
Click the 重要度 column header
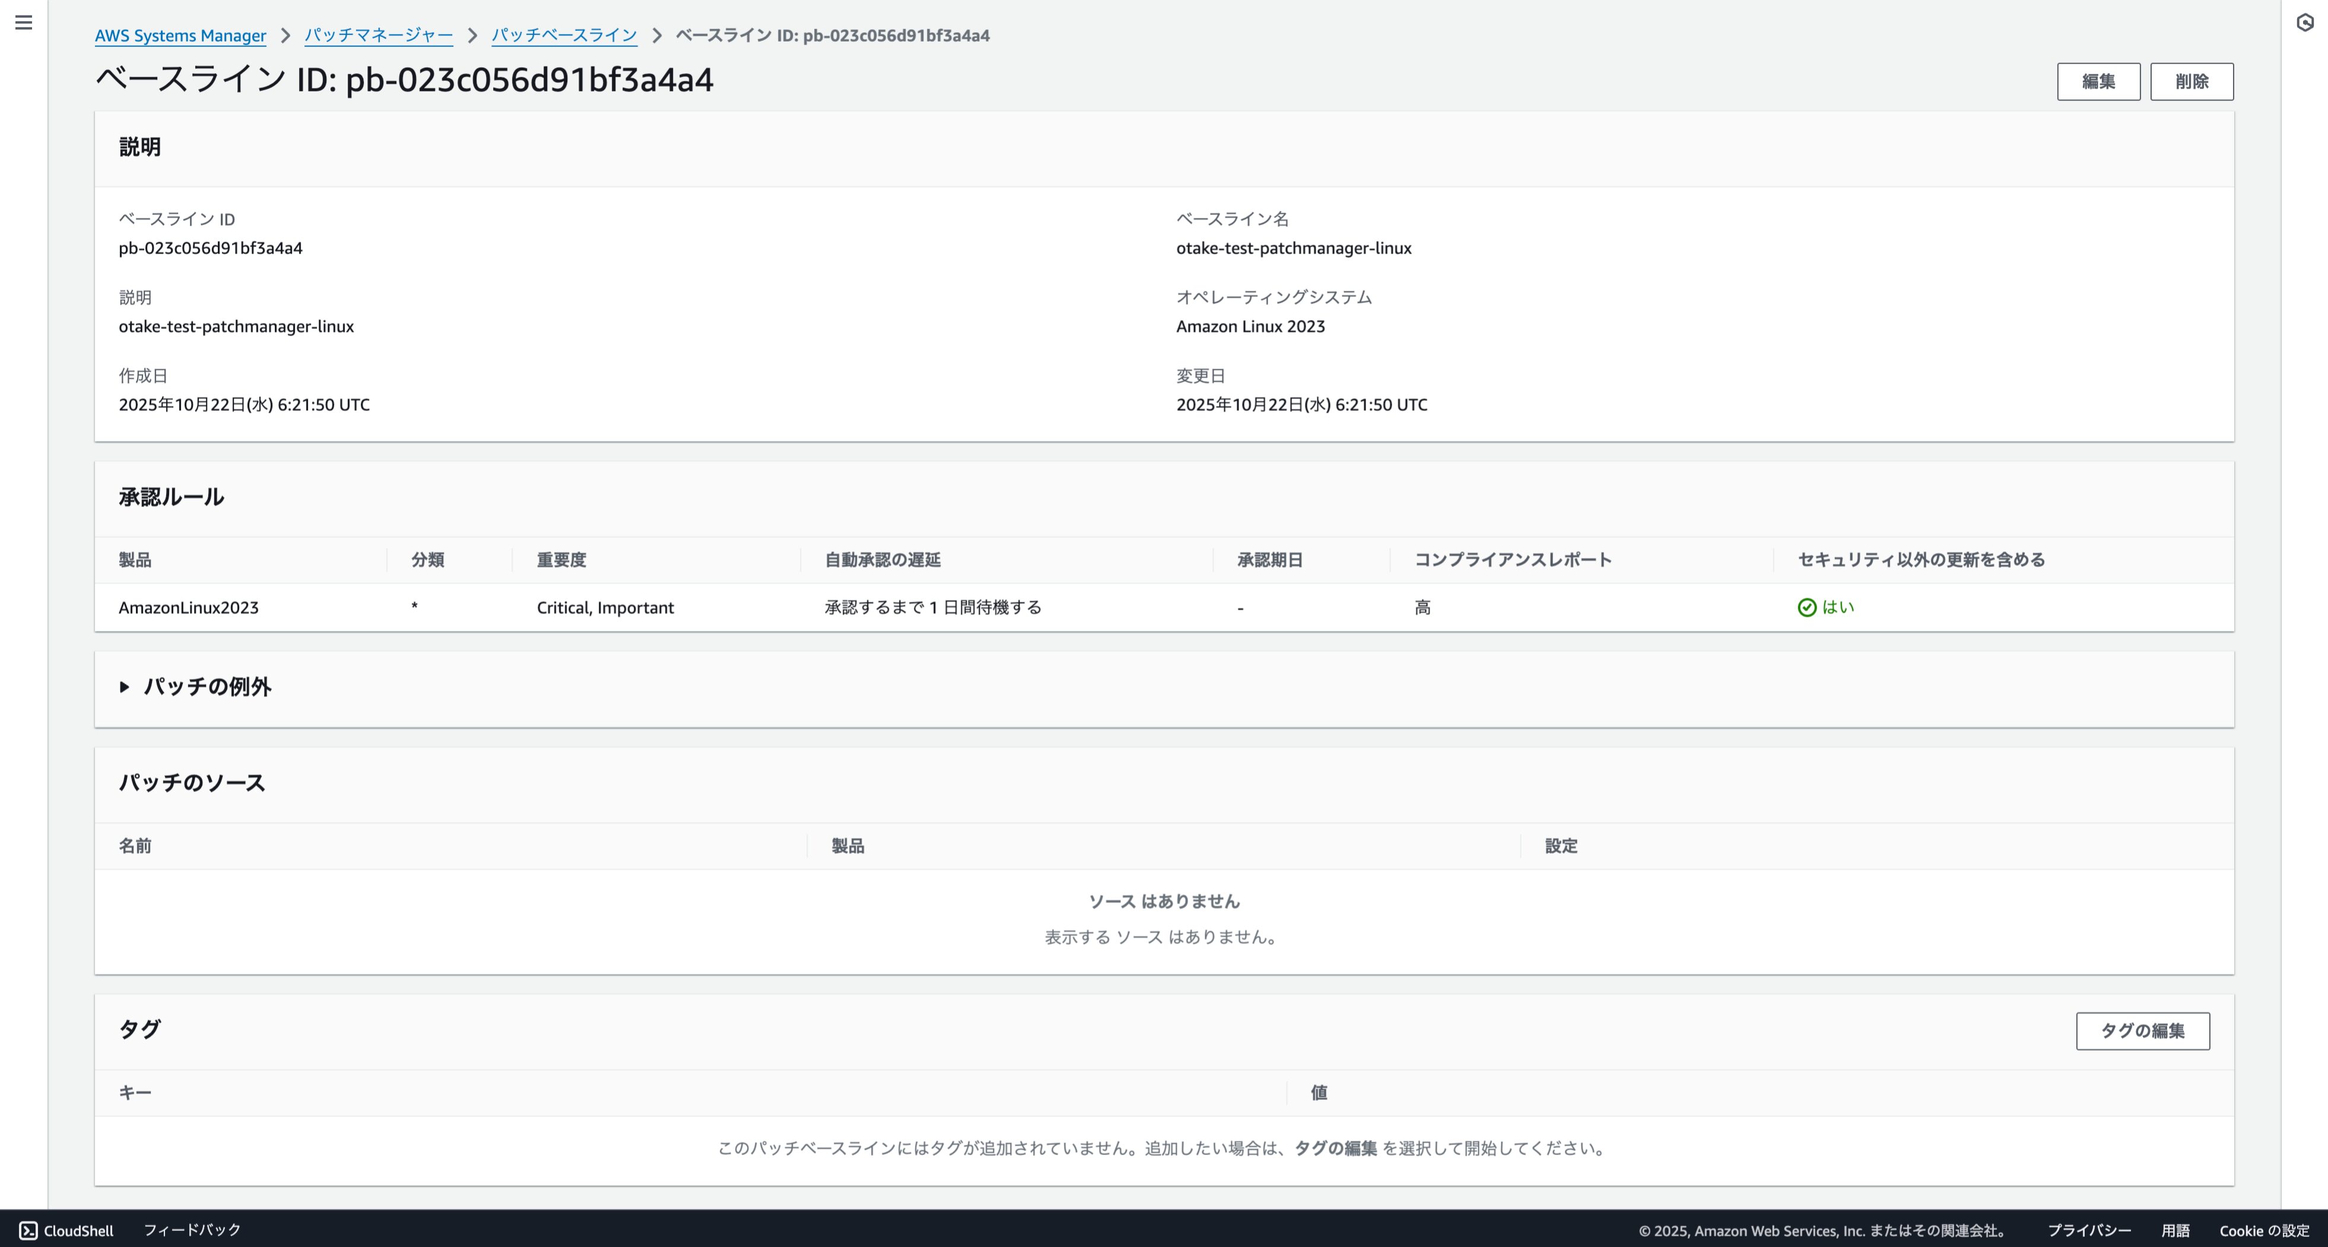pos(561,560)
